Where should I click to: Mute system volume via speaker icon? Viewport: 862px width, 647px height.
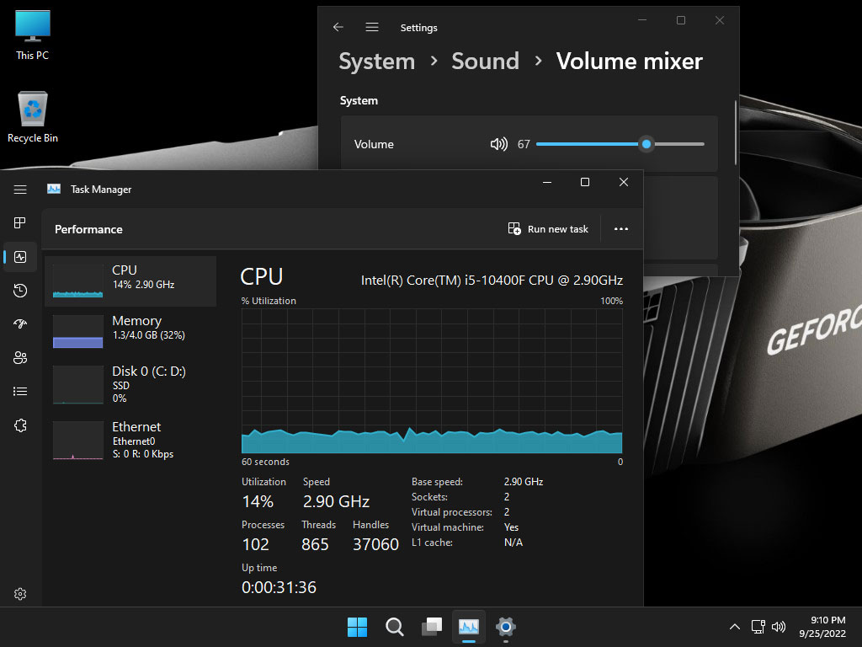pos(498,144)
